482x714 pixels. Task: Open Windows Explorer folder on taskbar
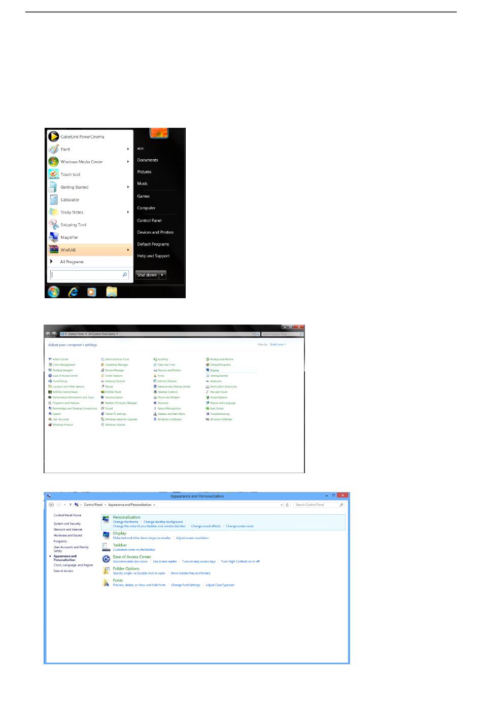[112, 292]
